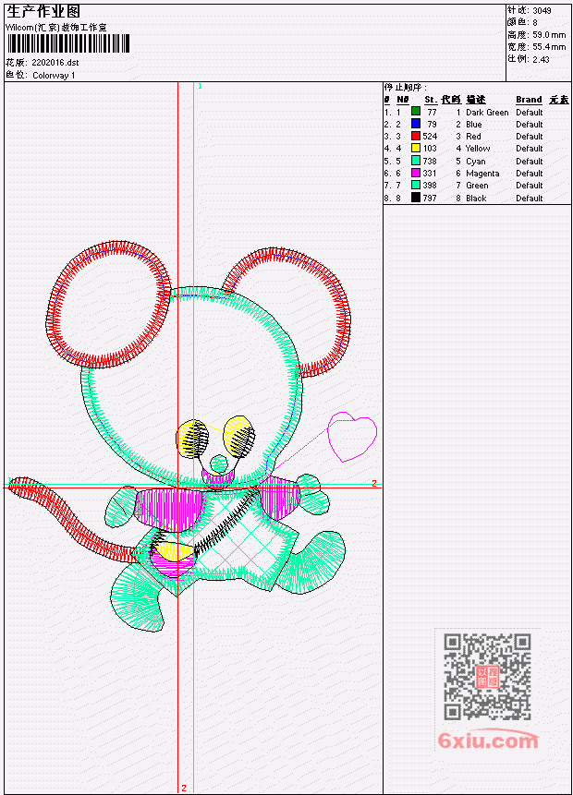The image size is (573, 795).
Task: Click "Default" brand in the Red row
Action: coord(530,137)
